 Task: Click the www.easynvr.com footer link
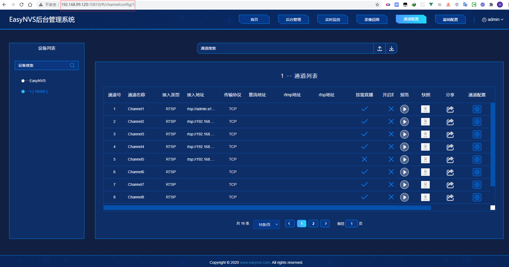pyautogui.click(x=254, y=262)
